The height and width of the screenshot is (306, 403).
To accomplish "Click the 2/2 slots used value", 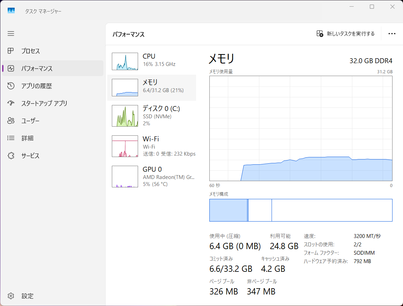I will (x=357, y=245).
